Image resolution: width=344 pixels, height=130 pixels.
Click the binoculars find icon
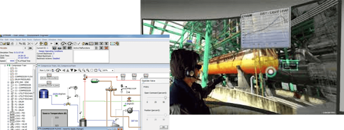87,44
